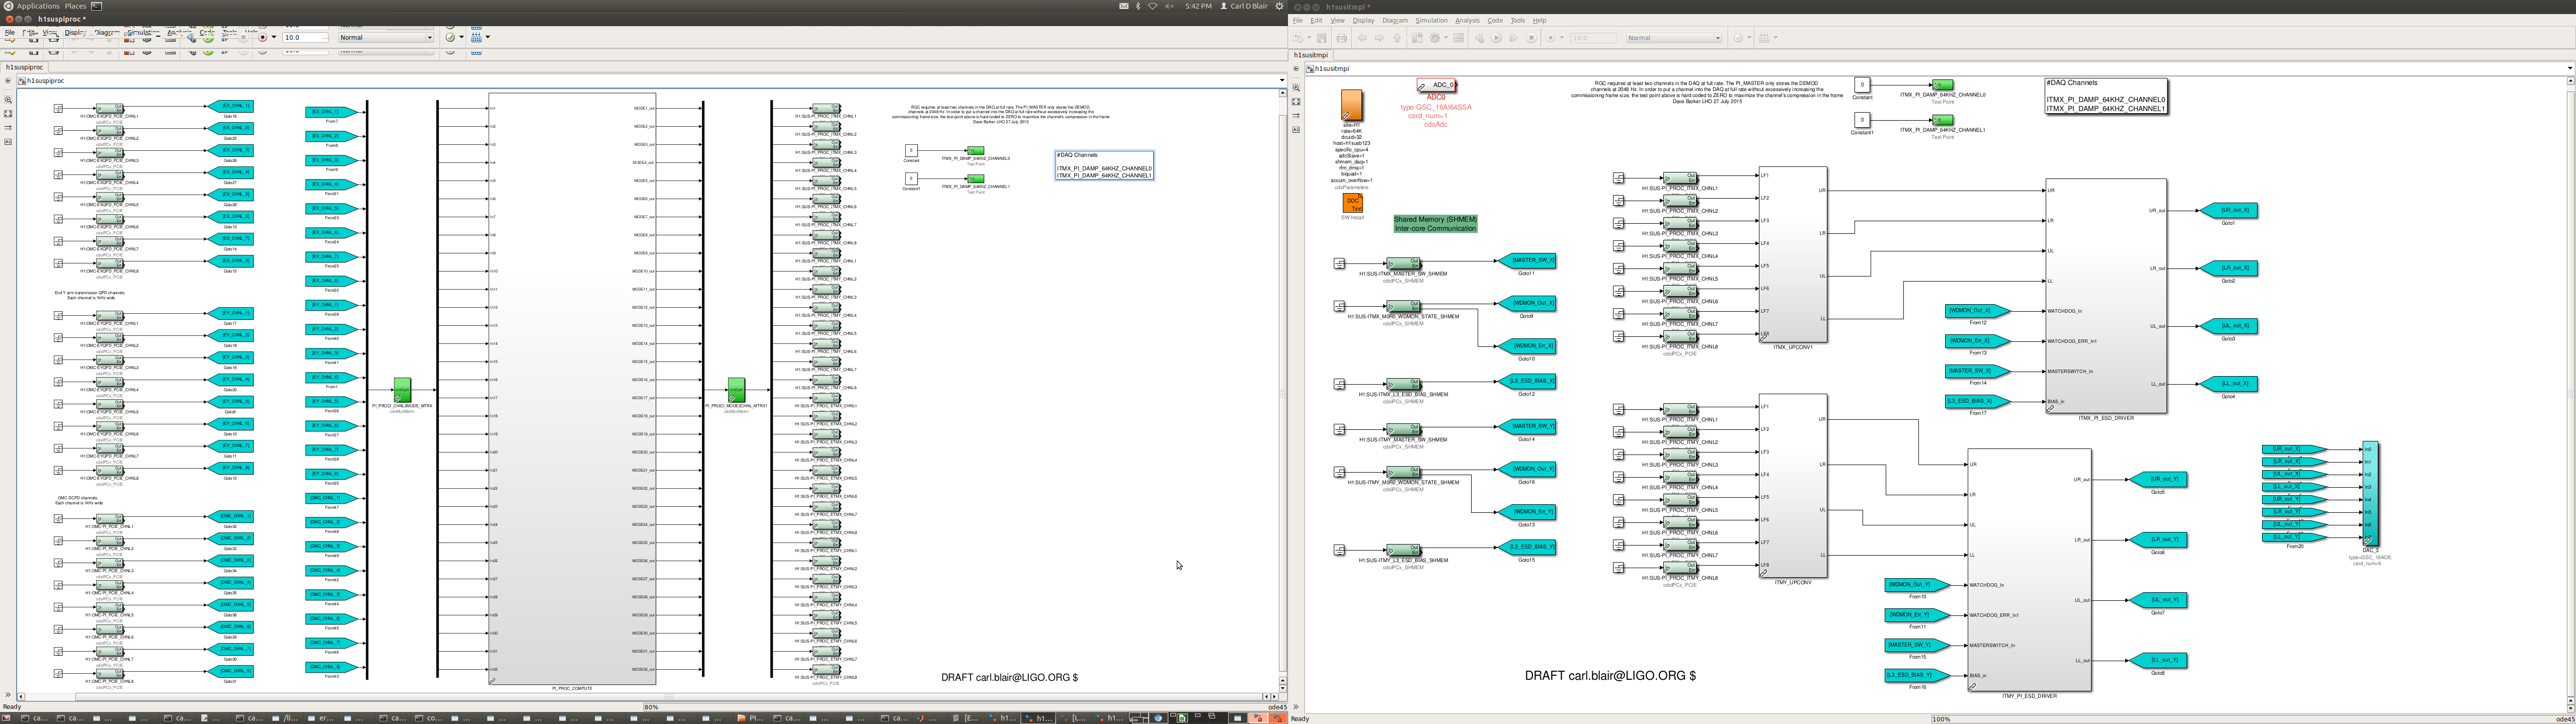This screenshot has width=2576, height=724.
Task: Open the terminal launcher in top panel
Action: 97,6
